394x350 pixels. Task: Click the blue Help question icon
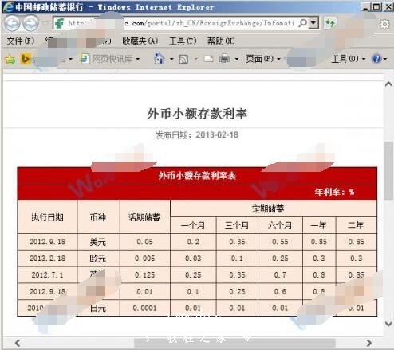tap(376, 59)
